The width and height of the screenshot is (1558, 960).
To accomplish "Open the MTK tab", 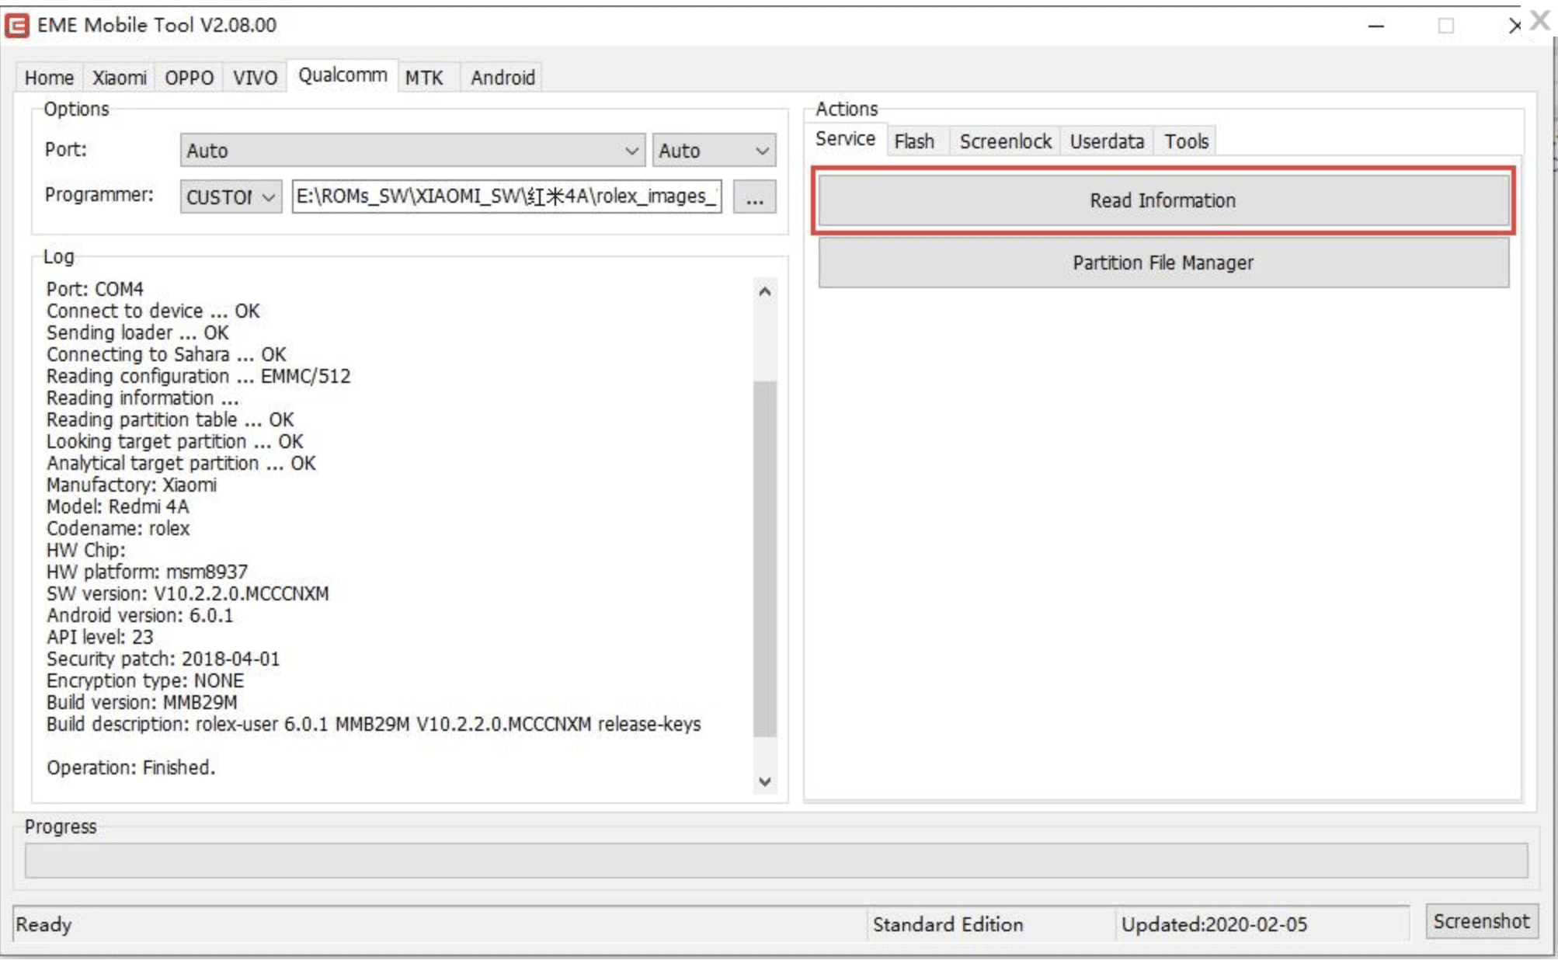I will (x=424, y=78).
